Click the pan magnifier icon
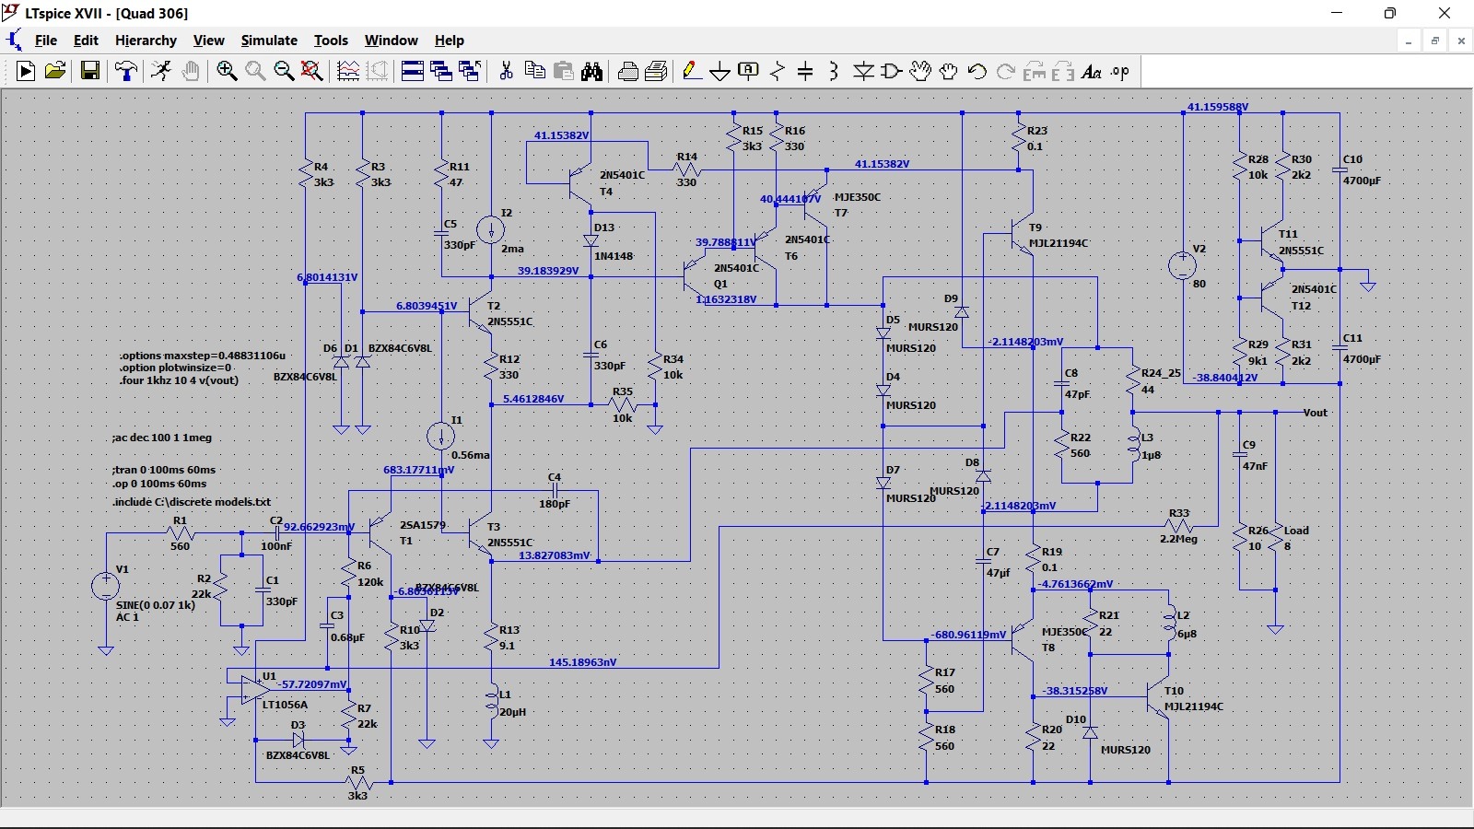The height and width of the screenshot is (829, 1474). pos(255,71)
